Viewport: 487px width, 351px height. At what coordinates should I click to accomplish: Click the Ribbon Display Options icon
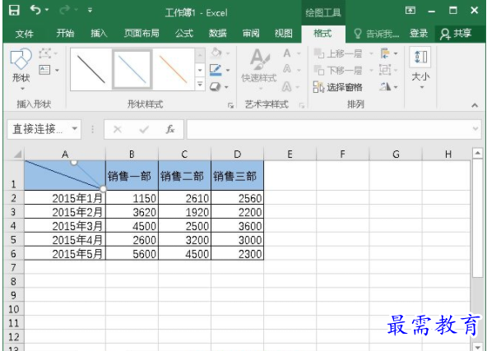(410, 11)
